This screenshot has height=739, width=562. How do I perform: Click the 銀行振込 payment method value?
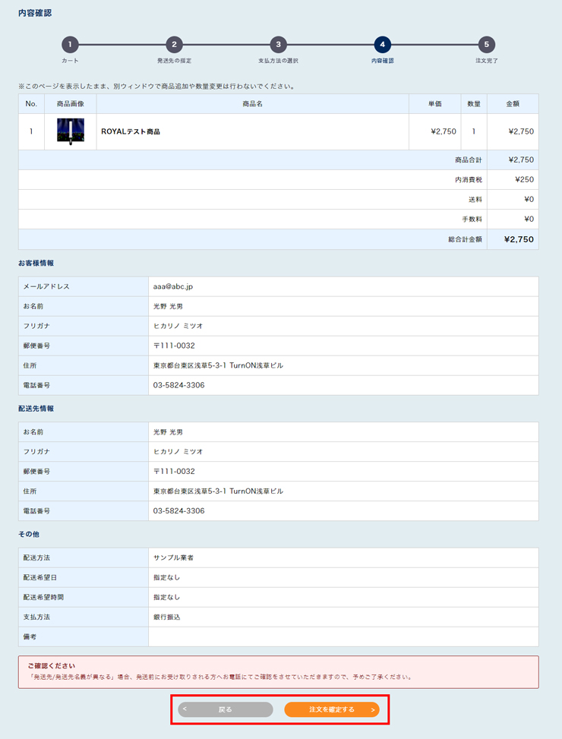[167, 617]
